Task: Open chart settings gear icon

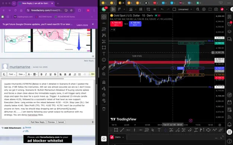Action: [x=204, y=9]
